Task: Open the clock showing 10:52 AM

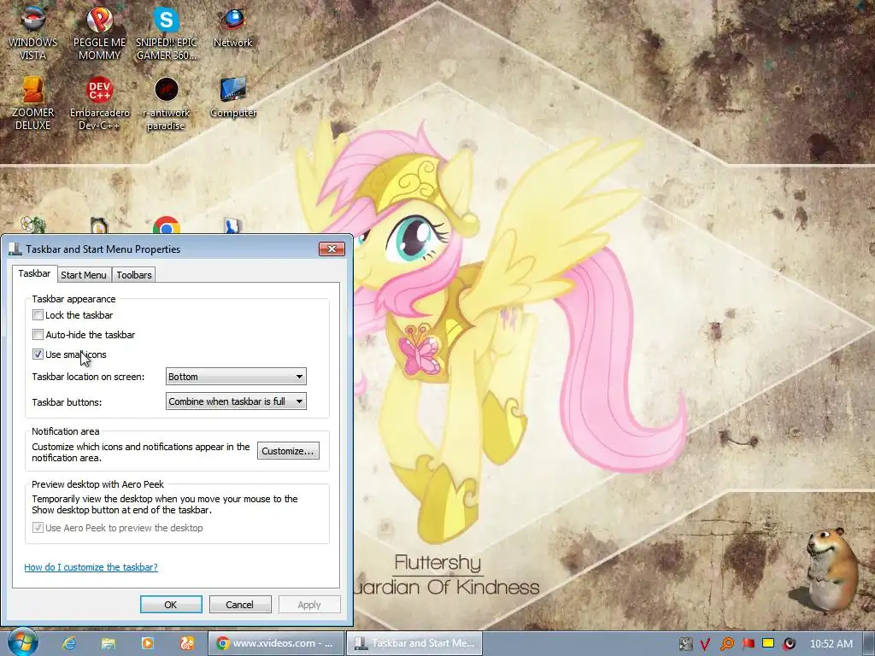Action: [x=831, y=644]
